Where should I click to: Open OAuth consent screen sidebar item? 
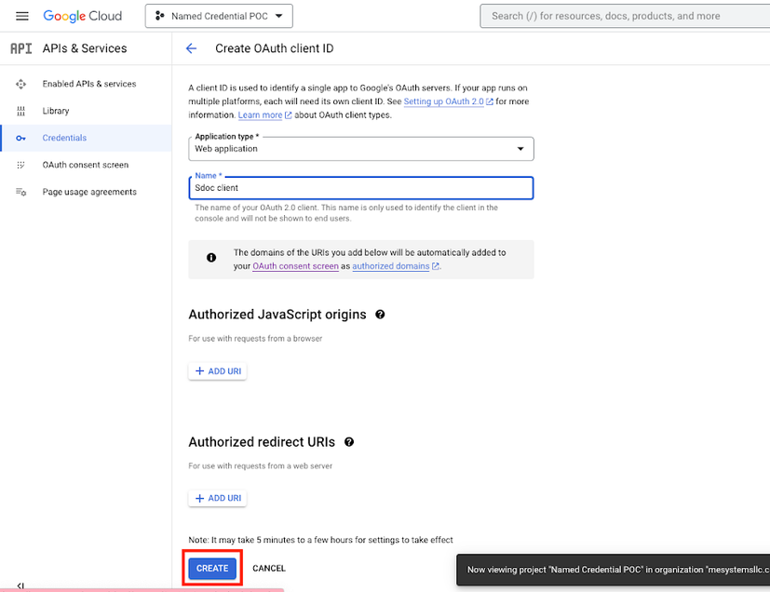point(86,165)
